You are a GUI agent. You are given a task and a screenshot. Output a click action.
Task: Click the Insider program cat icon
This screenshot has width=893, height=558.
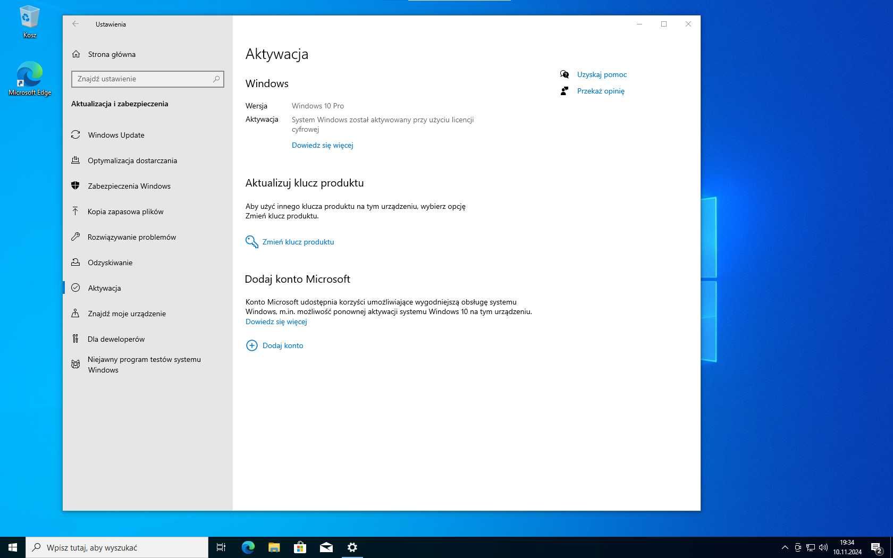[x=75, y=365]
